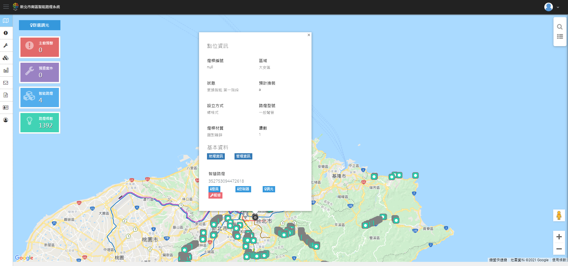Open the document report icon in the sidebar

coord(6,95)
